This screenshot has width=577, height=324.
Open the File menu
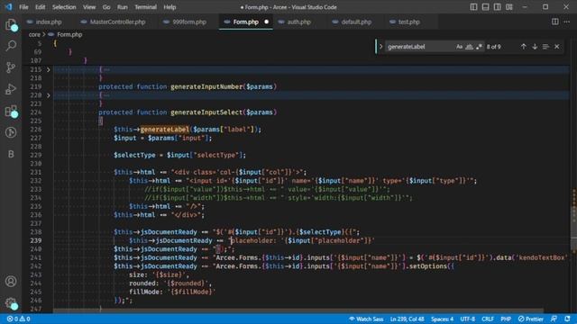click(23, 7)
